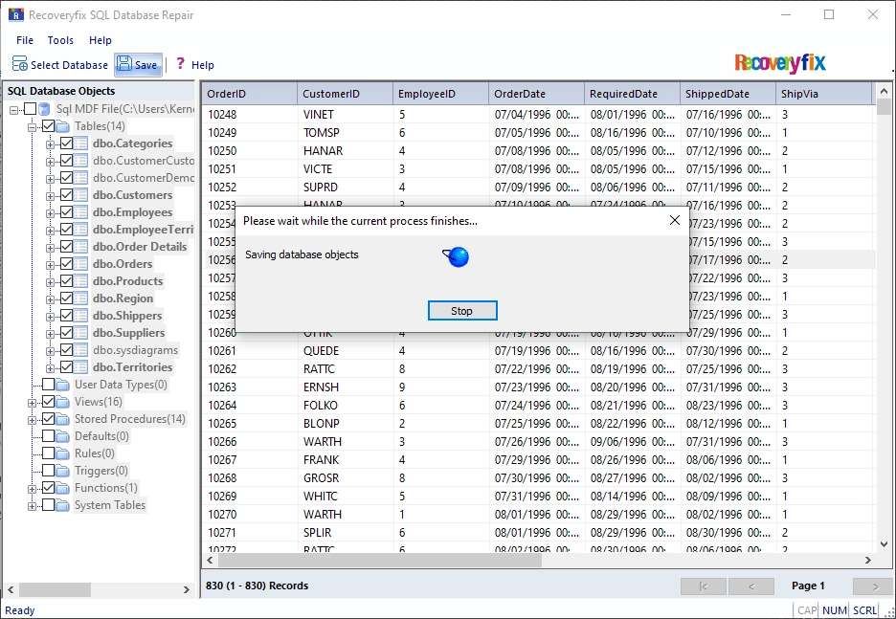
Task: Click the data grid horizontal scrollbar thumb
Action: pos(380,561)
